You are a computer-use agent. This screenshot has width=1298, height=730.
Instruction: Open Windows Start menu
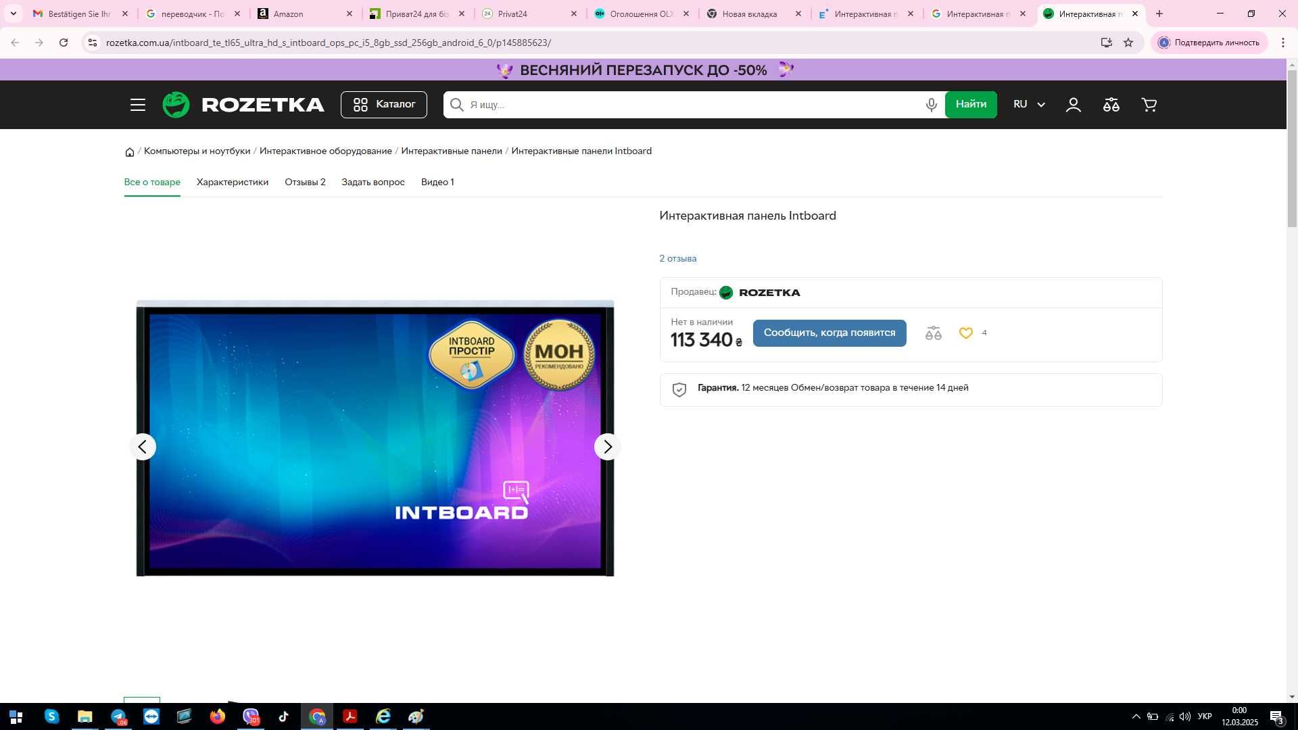(x=16, y=716)
